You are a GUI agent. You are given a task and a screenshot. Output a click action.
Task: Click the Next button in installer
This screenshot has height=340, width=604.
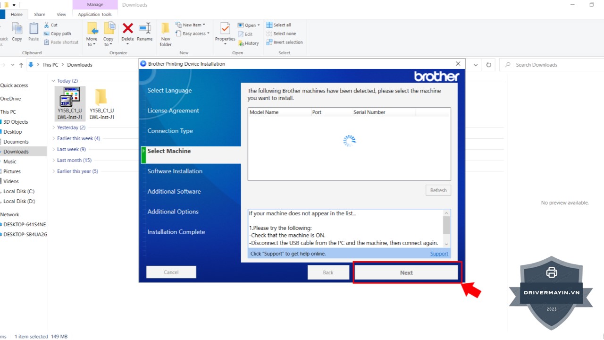pos(406,272)
